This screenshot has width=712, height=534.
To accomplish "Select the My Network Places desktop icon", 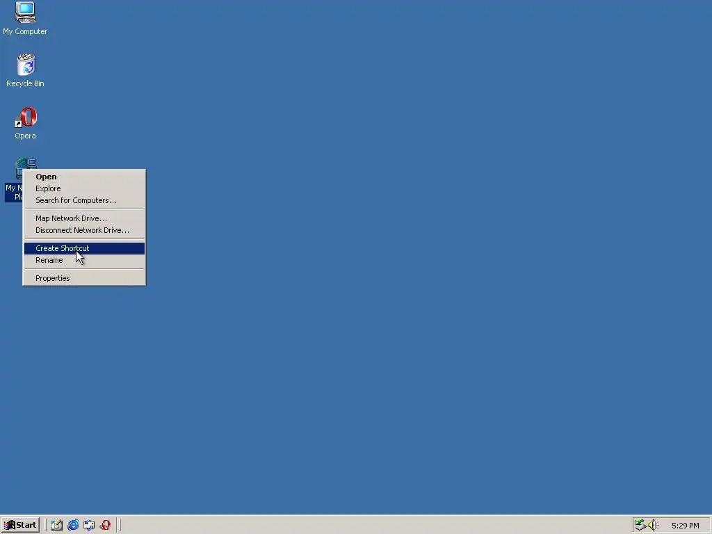I will [14, 180].
